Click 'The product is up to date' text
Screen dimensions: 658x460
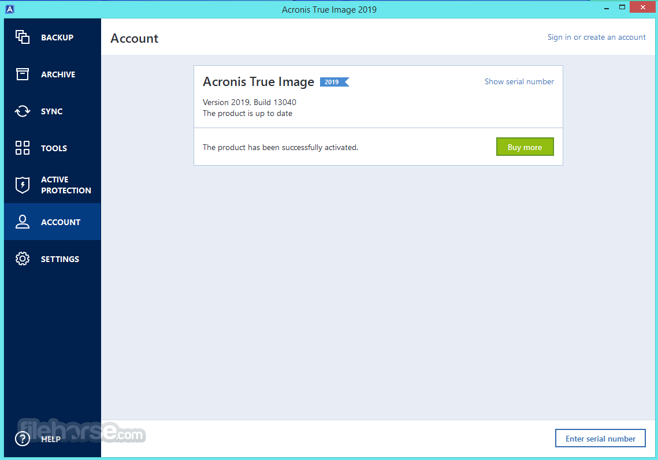point(248,113)
